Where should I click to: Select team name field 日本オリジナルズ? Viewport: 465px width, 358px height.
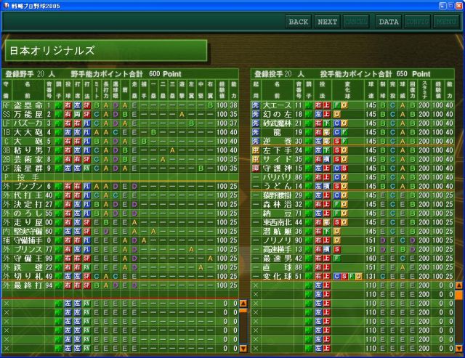106,50
